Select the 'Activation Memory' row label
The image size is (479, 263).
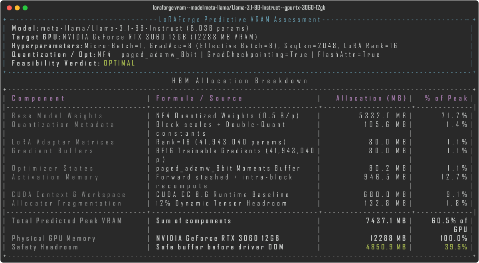point(55,178)
